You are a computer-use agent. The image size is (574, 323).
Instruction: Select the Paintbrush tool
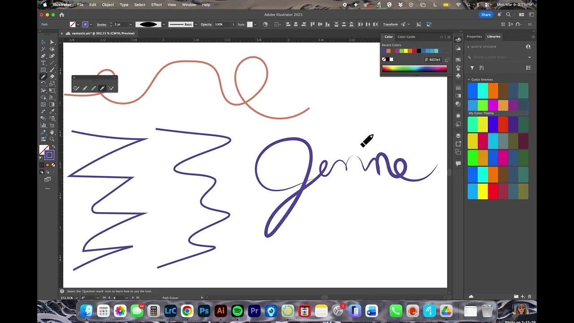52,70
